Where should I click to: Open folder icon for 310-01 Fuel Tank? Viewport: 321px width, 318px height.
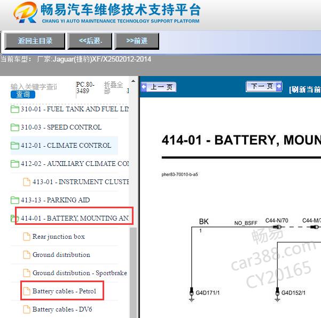15,109
